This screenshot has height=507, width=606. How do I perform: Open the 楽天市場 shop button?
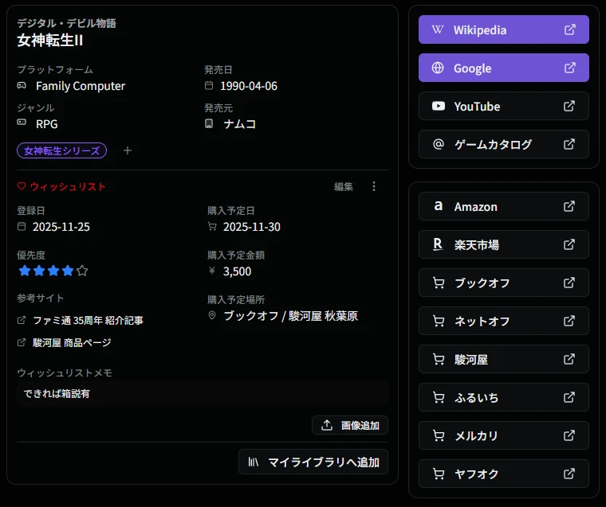[x=504, y=244]
